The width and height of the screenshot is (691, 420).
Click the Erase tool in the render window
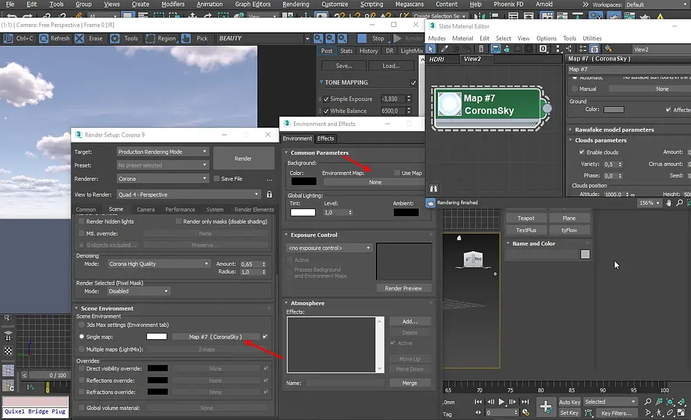[90, 39]
